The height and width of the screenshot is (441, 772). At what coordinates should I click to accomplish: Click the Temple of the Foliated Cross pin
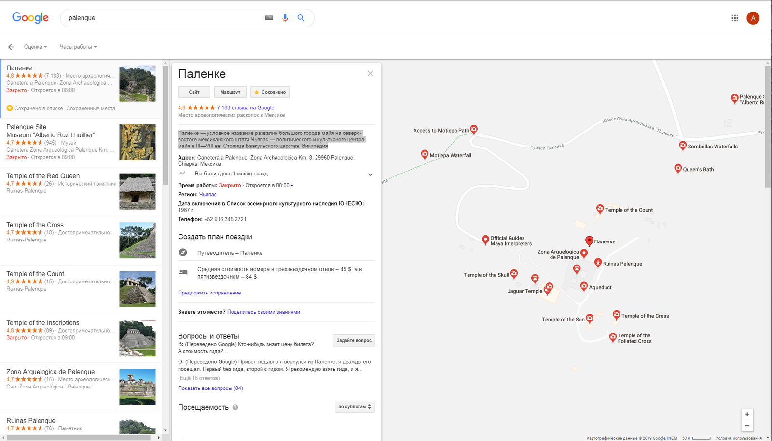pos(613,337)
